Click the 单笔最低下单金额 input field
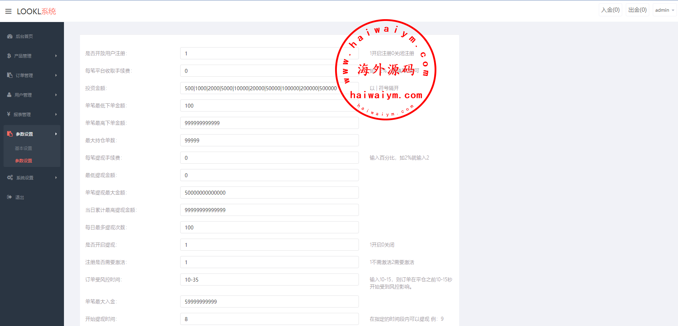Screen dimensions: 678x326 pyautogui.click(x=269, y=106)
